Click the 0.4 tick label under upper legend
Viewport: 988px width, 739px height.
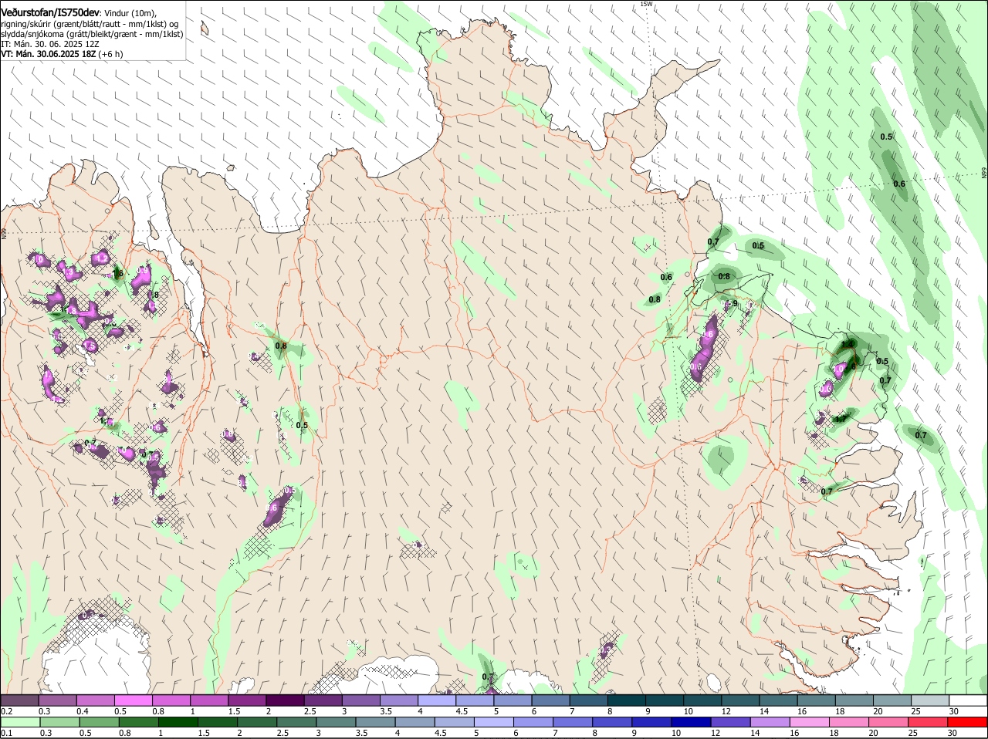83,711
